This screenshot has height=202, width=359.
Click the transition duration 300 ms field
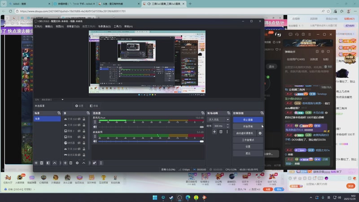coord(219,126)
